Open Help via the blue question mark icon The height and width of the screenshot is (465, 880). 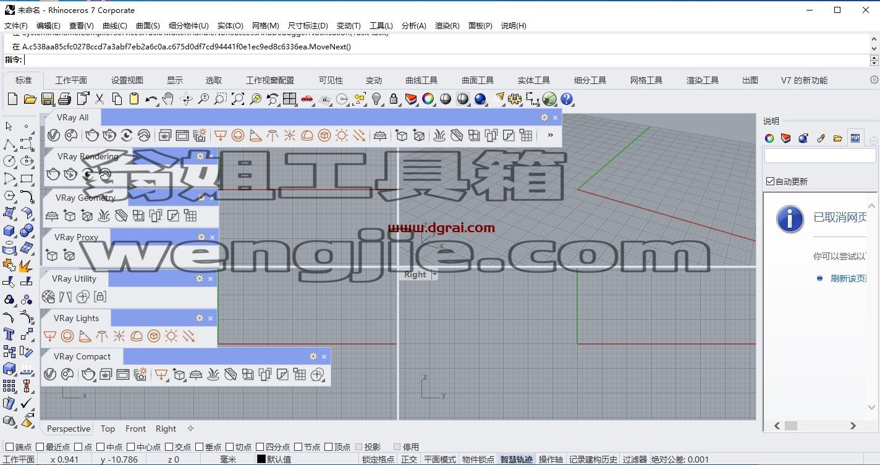566,99
